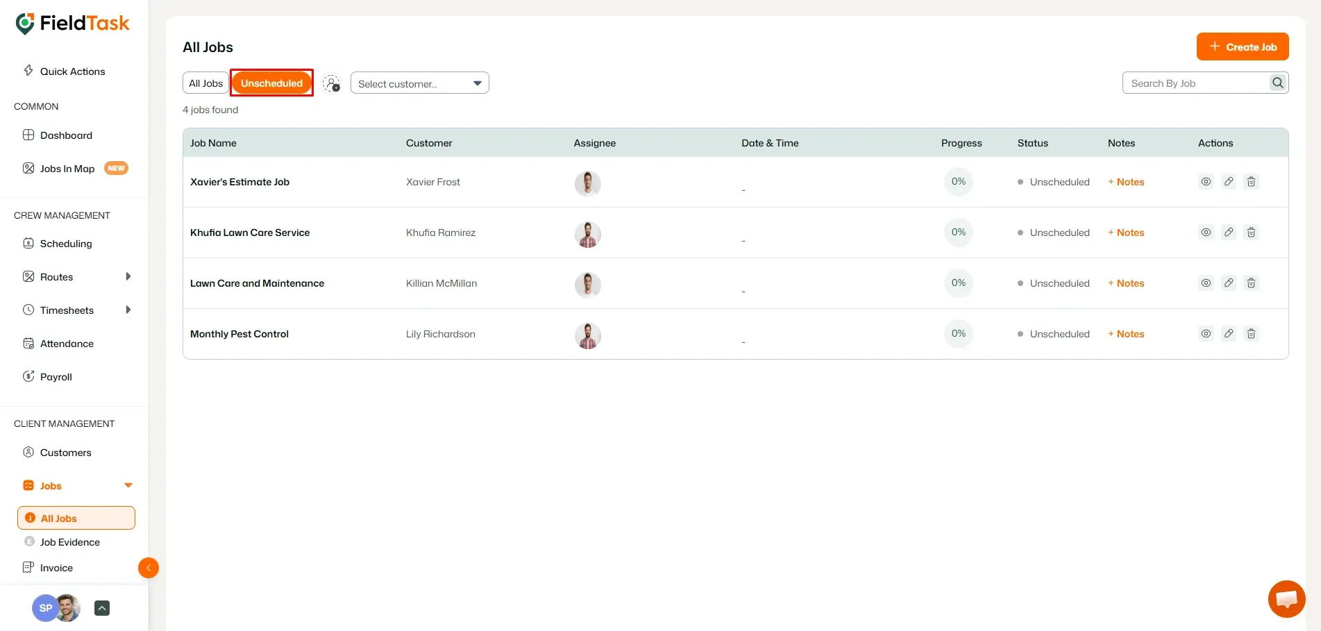Open Job Evidence subpage
Viewport: 1321px width, 631px height.
[62, 542]
